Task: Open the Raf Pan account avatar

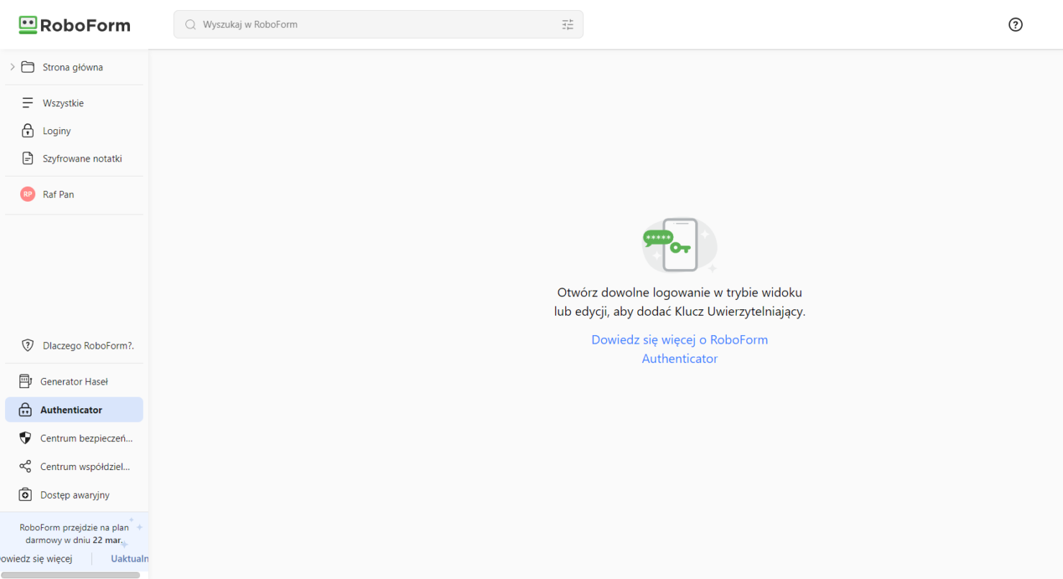Action: [x=27, y=194]
